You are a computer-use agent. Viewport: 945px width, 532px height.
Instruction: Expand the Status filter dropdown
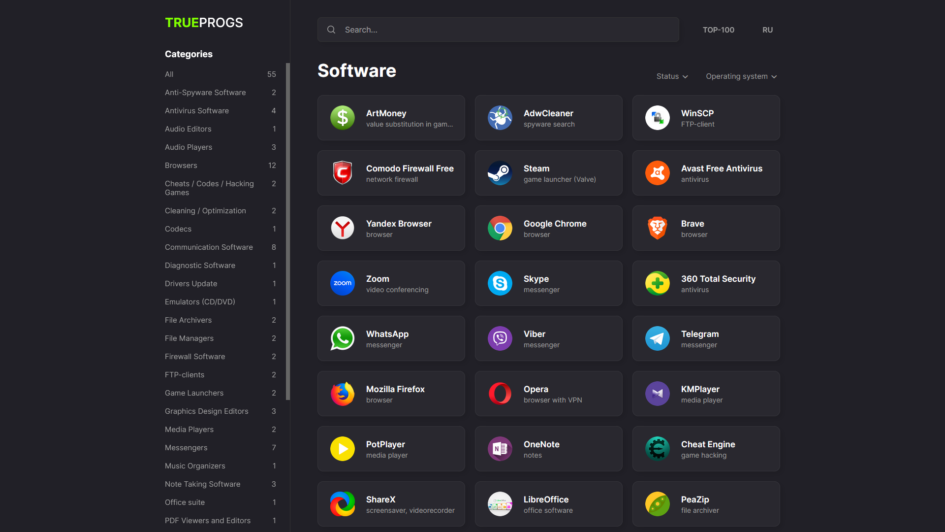(672, 76)
